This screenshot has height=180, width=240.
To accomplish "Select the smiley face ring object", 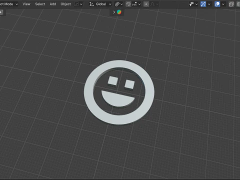I will tap(88, 92).
